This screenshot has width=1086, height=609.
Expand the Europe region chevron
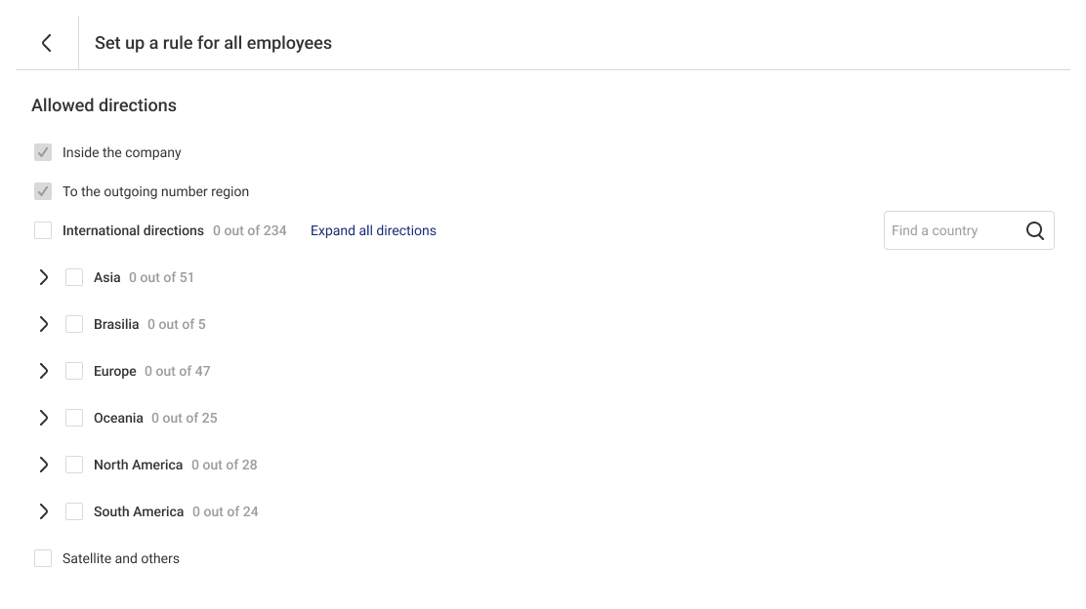coord(44,371)
